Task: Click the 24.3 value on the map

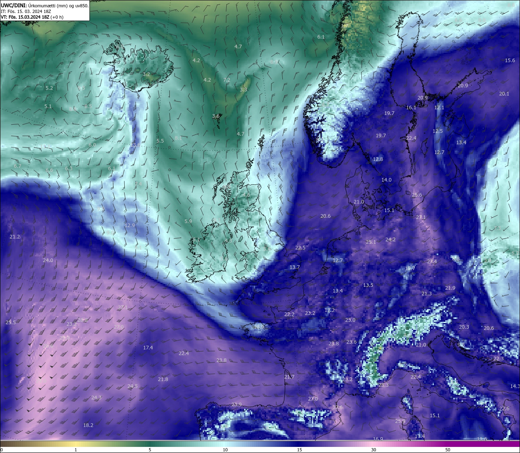Action: (96, 398)
